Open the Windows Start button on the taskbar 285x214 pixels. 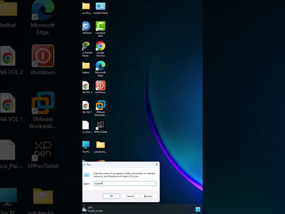coord(198,209)
